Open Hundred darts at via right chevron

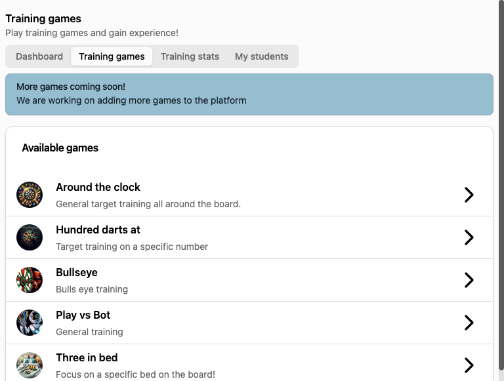coord(469,237)
